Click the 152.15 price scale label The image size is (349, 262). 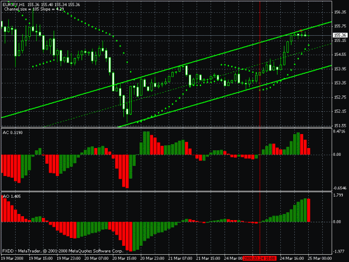pyautogui.click(x=340, y=111)
